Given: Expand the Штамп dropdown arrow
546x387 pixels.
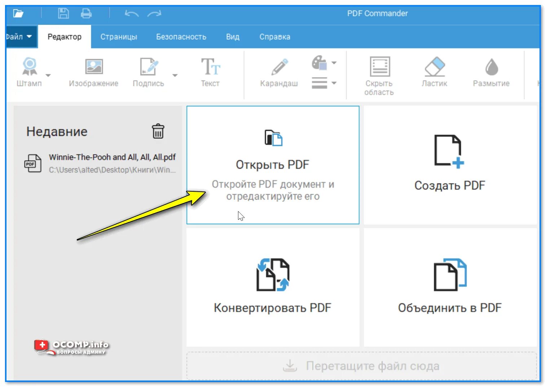Looking at the screenshot, I should click(48, 75).
